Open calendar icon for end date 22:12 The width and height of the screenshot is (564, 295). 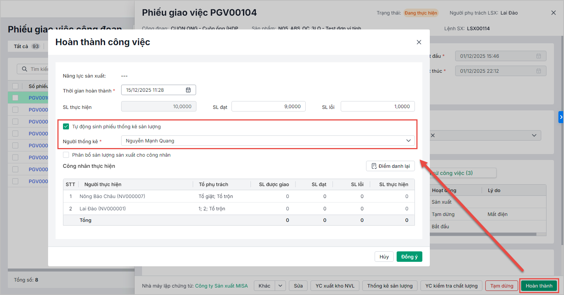pos(538,71)
